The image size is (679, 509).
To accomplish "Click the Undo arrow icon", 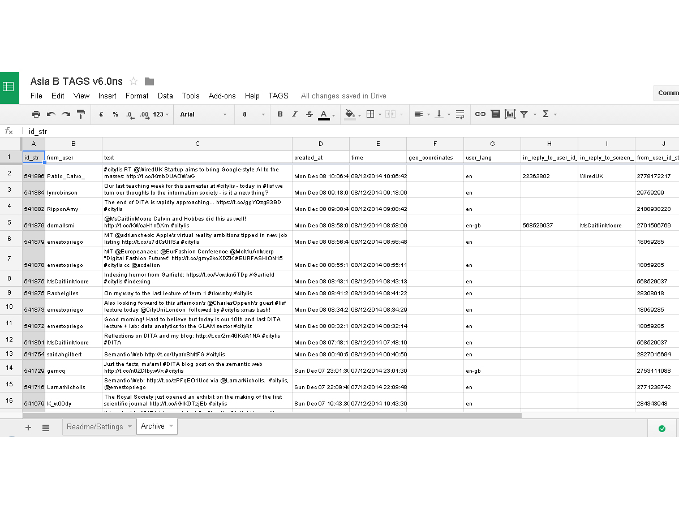I will click(x=51, y=114).
